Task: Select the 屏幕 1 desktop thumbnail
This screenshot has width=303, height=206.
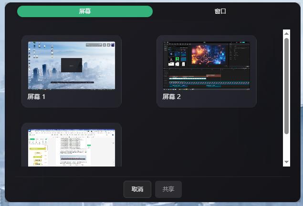Action: tap(72, 66)
